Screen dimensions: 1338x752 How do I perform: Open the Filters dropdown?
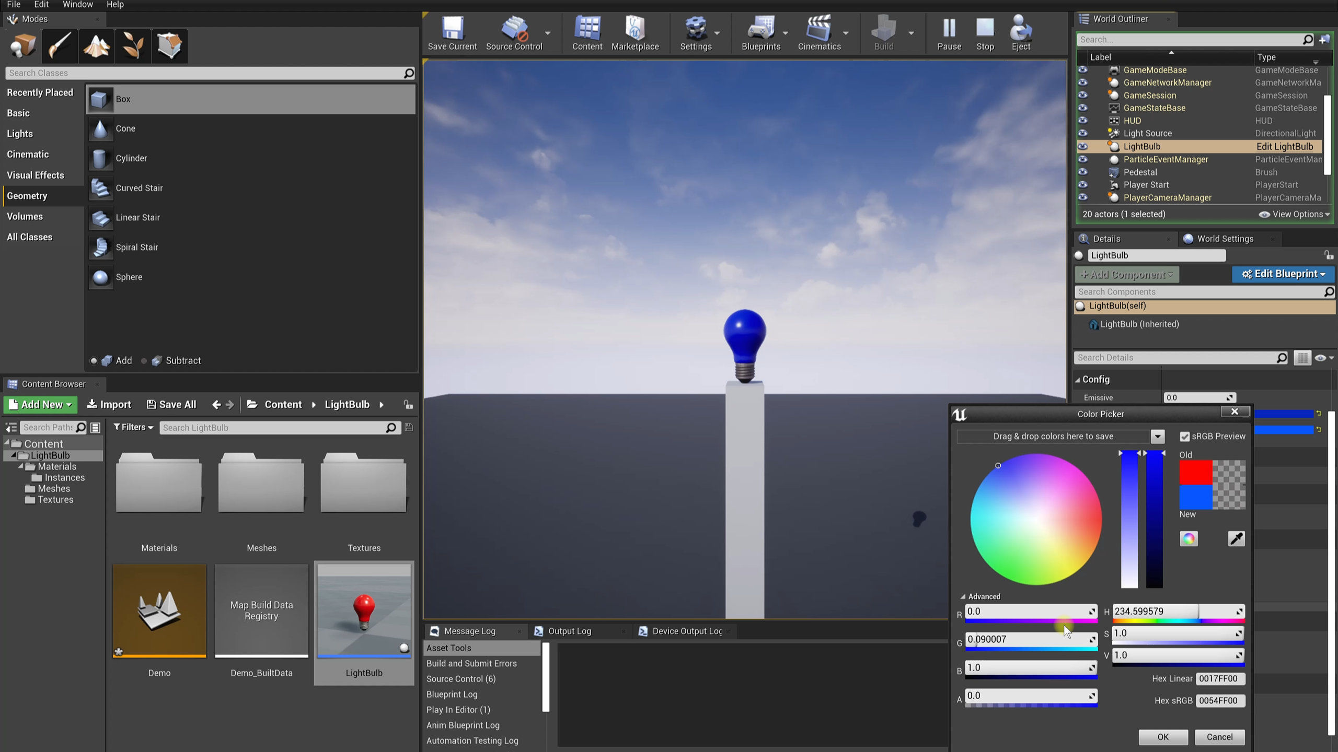click(133, 427)
